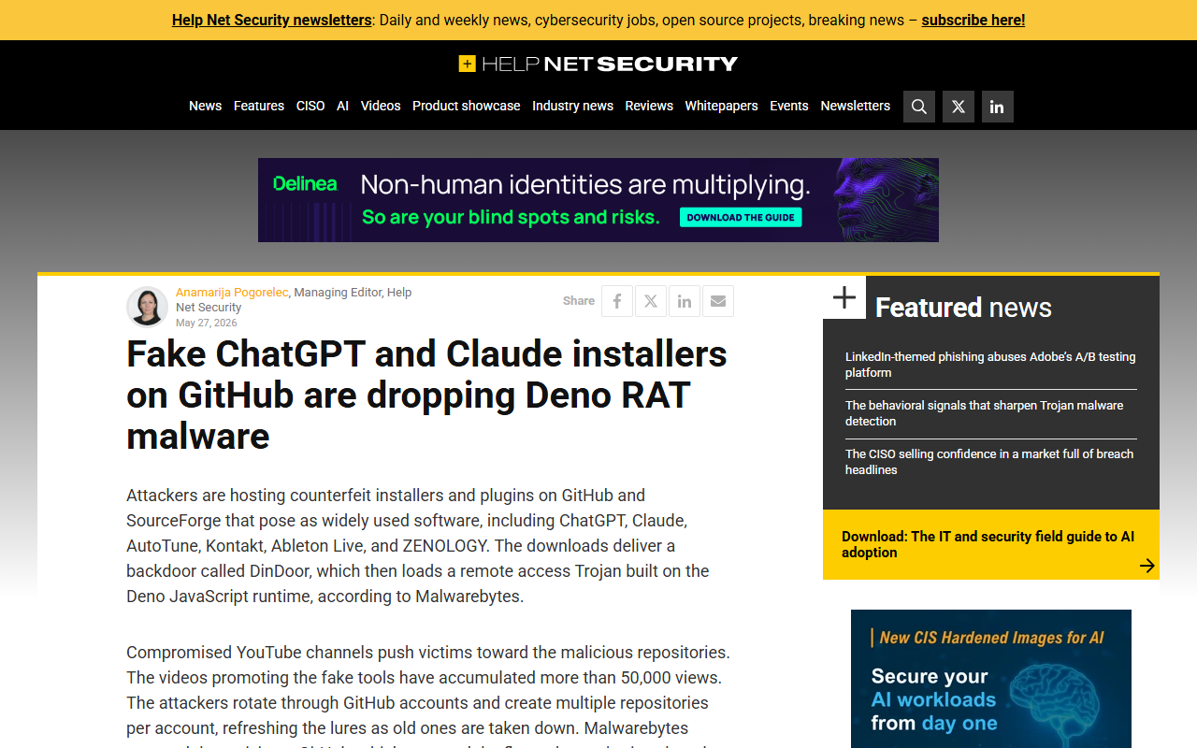This screenshot has height=748, width=1197.
Task: Click the 'Featured news' heading
Action: [x=963, y=308]
